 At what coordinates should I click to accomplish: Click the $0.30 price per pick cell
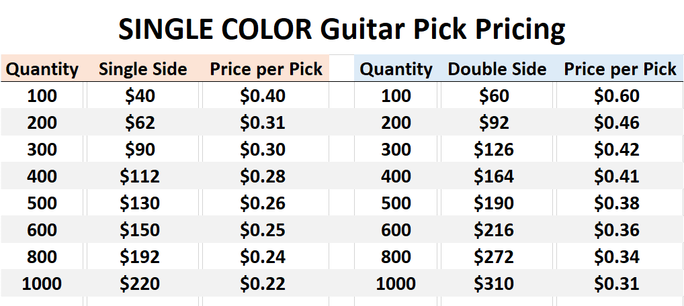(262, 150)
